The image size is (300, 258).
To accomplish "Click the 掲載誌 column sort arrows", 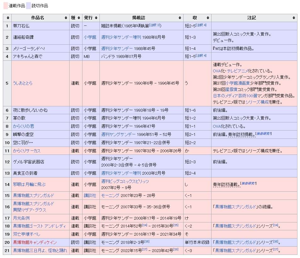I will 180,18.
